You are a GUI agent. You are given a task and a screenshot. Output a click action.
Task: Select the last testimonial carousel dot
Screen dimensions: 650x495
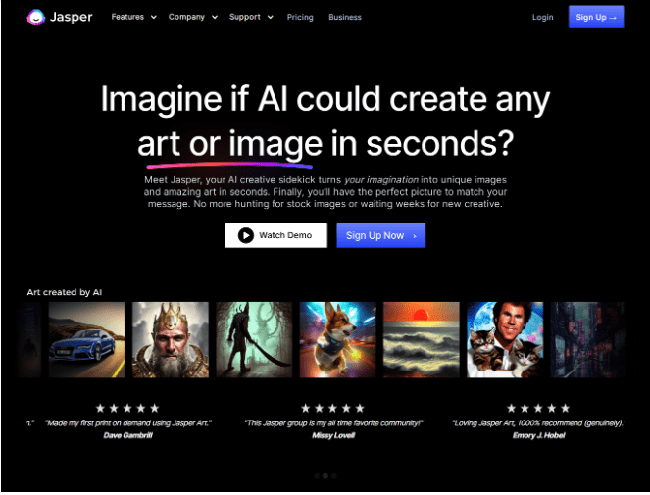point(333,476)
